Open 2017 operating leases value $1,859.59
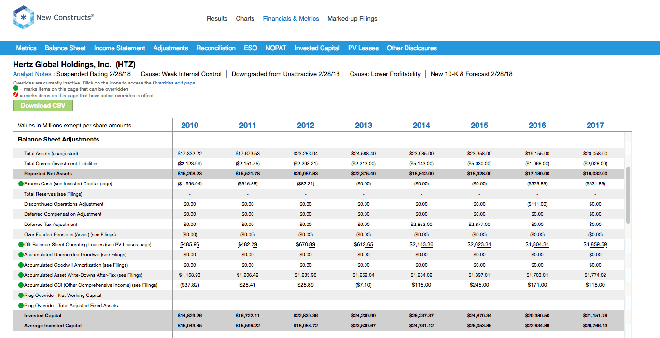This screenshot has height=338, width=660. (x=595, y=245)
